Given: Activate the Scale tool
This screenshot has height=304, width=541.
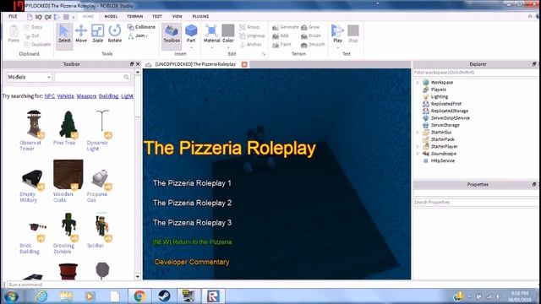Looking at the screenshot, I should [x=98, y=34].
